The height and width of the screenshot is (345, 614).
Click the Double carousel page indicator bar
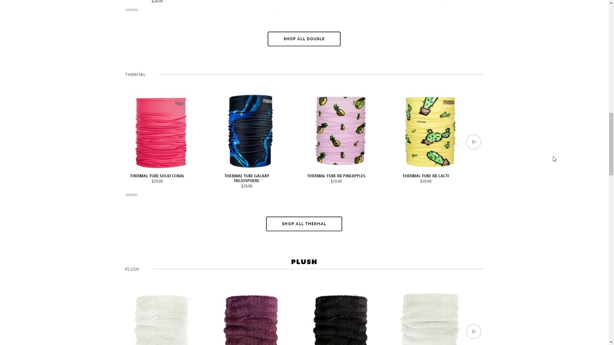131,10
